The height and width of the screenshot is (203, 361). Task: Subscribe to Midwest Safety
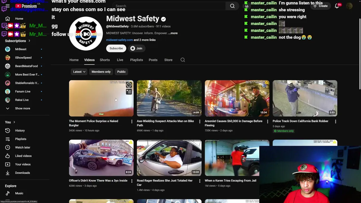pos(116,48)
